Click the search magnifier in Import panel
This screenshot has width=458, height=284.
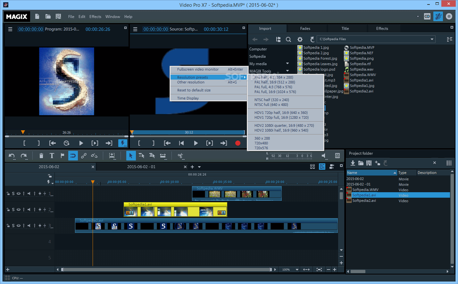point(288,39)
